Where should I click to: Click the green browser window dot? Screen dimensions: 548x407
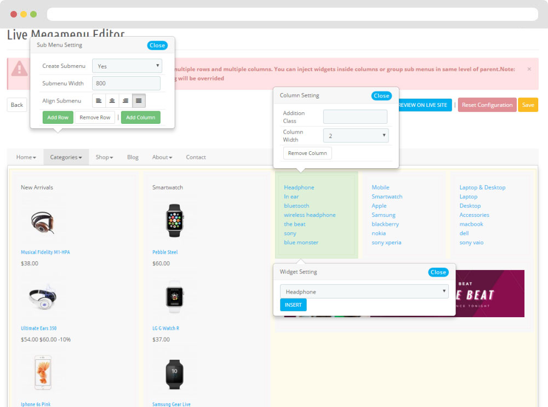click(33, 14)
